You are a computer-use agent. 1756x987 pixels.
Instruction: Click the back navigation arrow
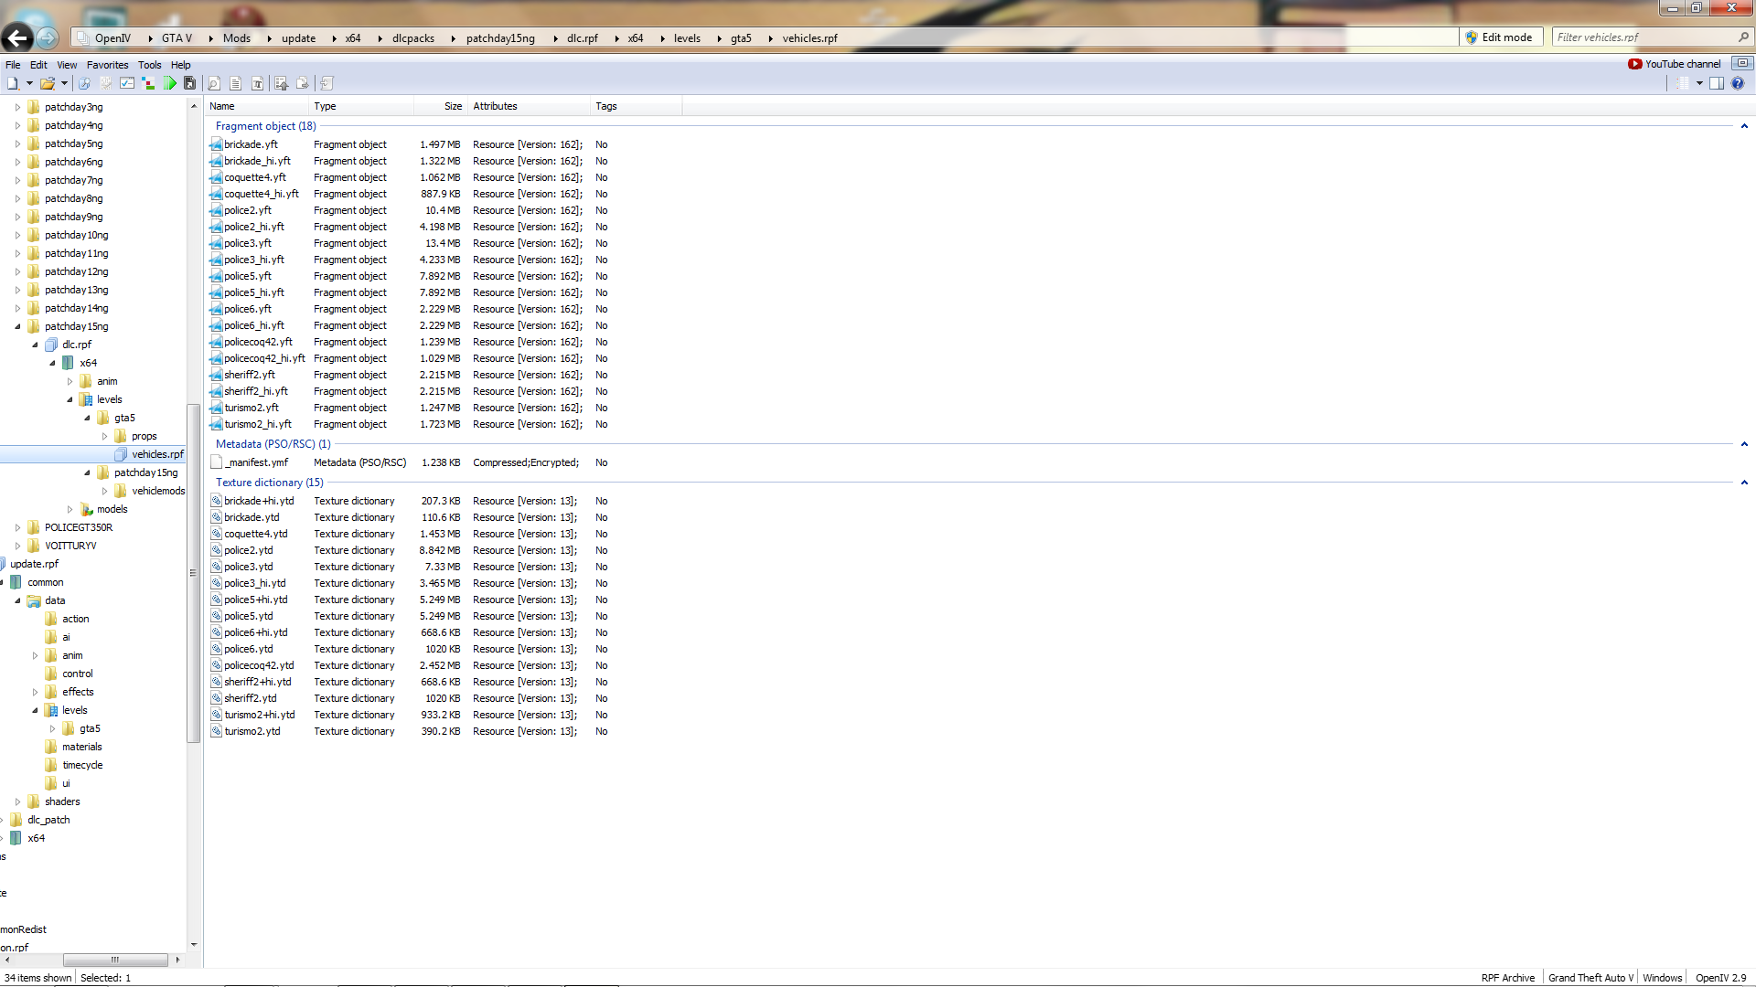pos(17,37)
